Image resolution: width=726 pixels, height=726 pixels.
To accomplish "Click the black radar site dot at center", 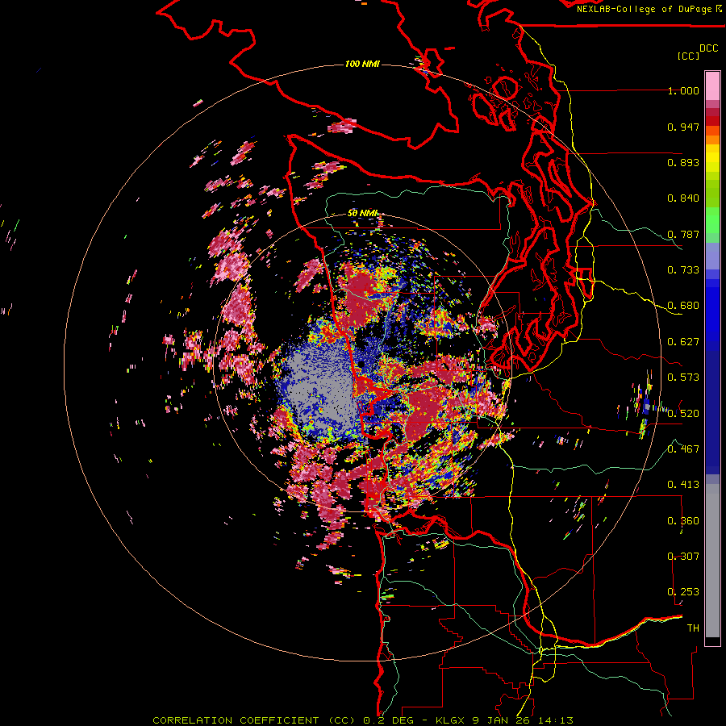I will click(x=361, y=365).
